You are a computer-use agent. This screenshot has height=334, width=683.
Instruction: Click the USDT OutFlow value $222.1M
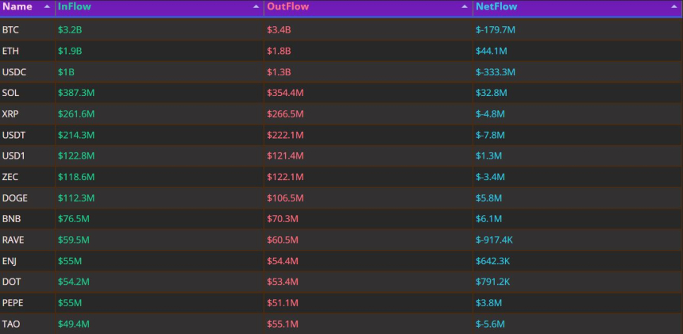(284, 135)
